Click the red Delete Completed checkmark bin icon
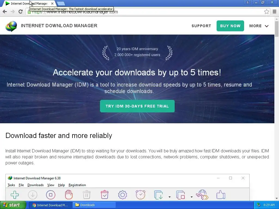 click(104, 195)
